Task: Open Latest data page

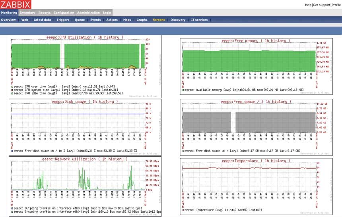Action: point(42,20)
